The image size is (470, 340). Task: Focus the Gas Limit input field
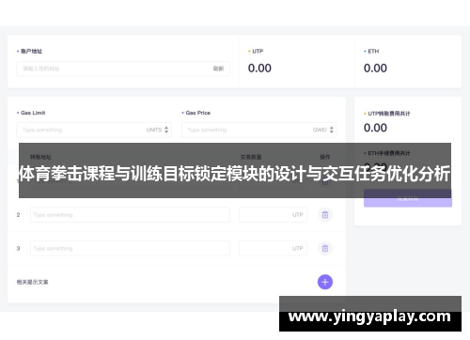pyautogui.click(x=94, y=130)
